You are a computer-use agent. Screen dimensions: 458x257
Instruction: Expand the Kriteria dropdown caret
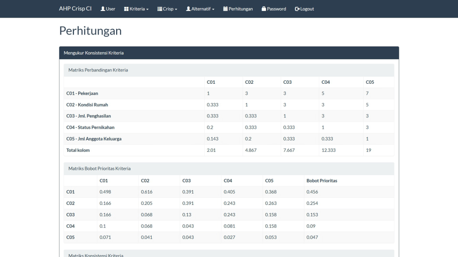click(x=147, y=9)
